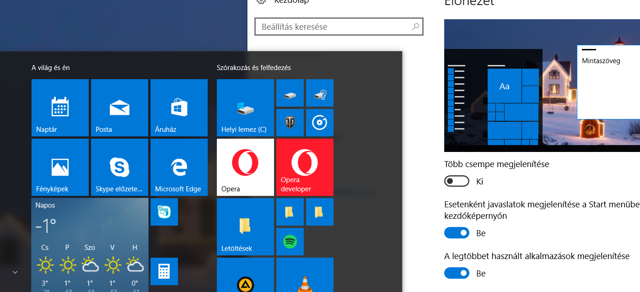This screenshot has width=640, height=292.
Task: Click the -1° temperature on weather tile
Action: (x=46, y=225)
